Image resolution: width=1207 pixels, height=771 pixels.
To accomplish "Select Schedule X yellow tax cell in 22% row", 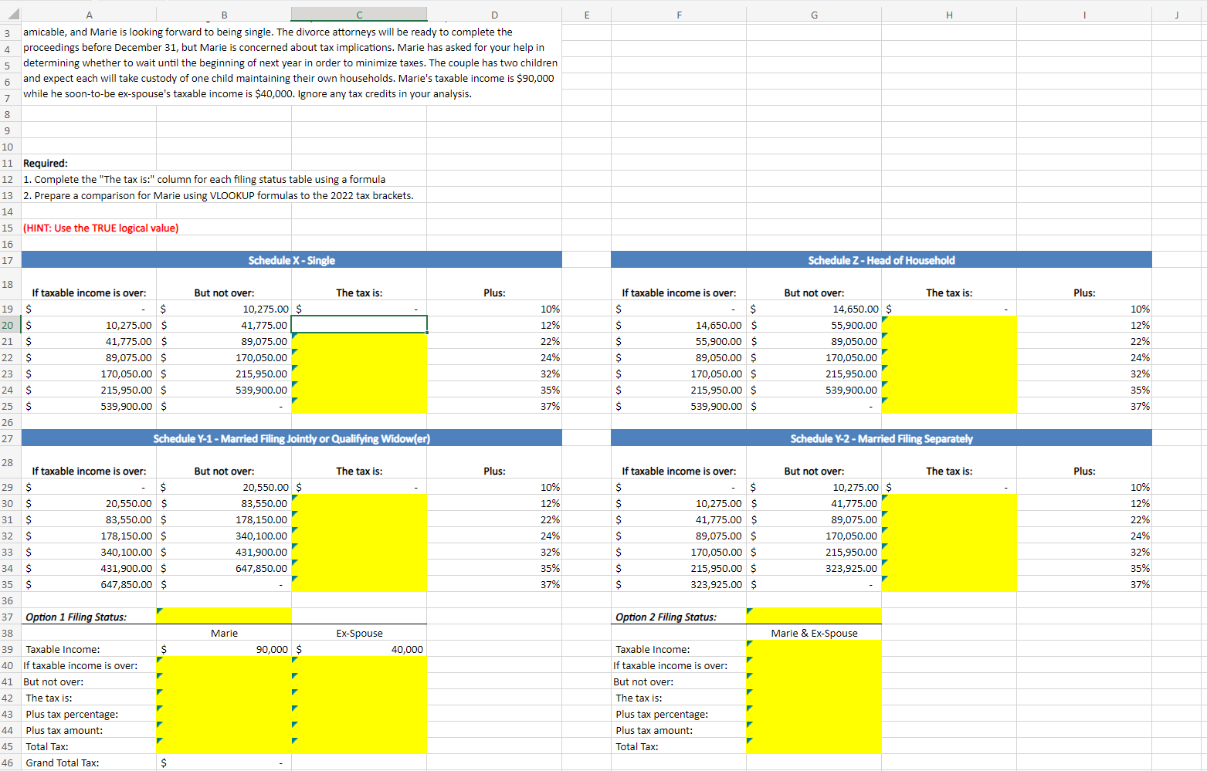I will pyautogui.click(x=359, y=341).
